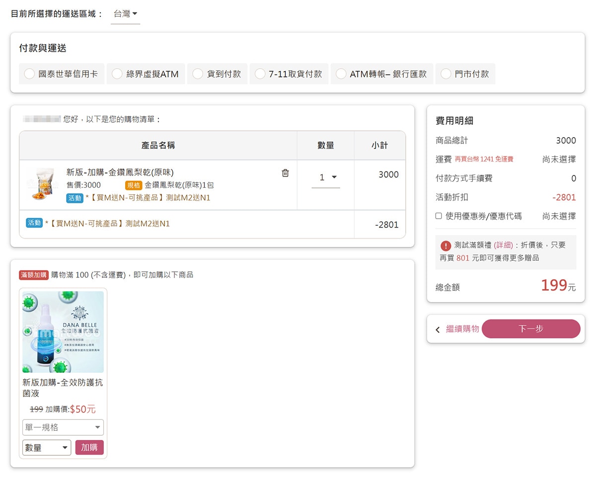Enable 使用優惠券/優惠代碼 checkbox
Viewport: 596px width, 479px height.
pyautogui.click(x=439, y=216)
